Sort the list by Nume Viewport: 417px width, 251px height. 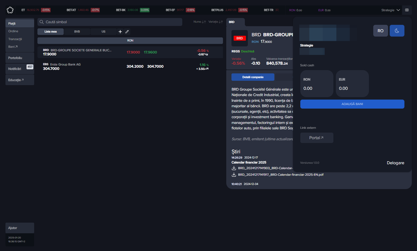[x=199, y=22]
